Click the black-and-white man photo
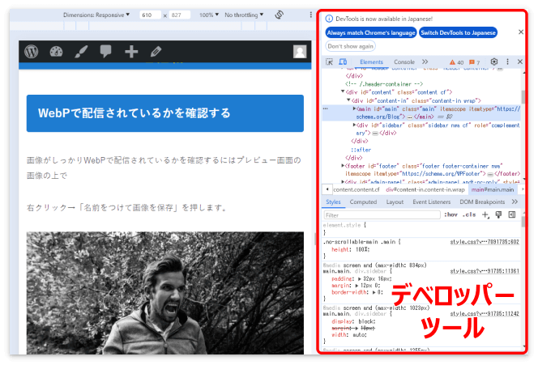The image size is (538, 365). click(x=165, y=293)
